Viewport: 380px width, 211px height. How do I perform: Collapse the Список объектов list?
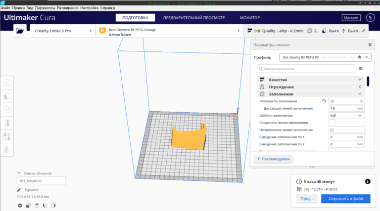click(x=19, y=173)
